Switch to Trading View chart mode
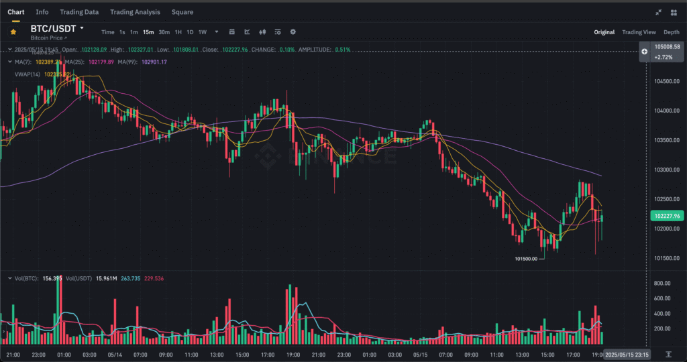This screenshot has width=687, height=362. 639,32
